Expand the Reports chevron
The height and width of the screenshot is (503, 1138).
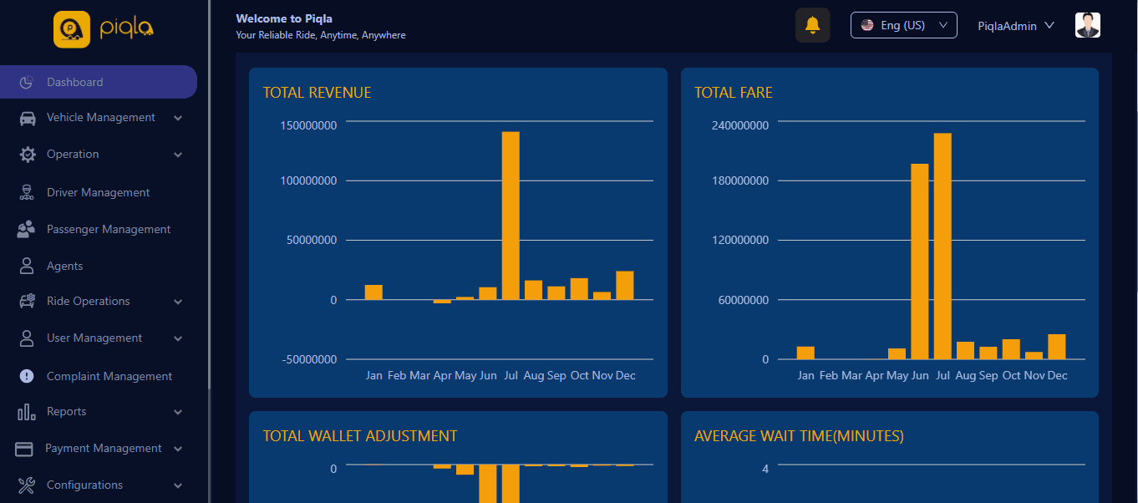pos(178,413)
